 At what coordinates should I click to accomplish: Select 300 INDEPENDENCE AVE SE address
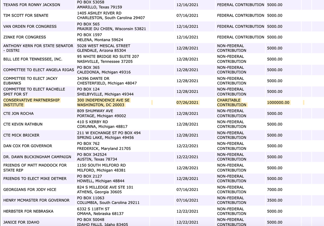click(103, 103)
